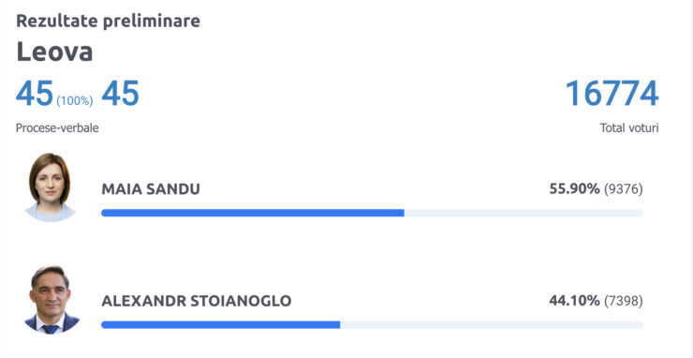This screenshot has height=358, width=693.
Task: Click the second 45 total count
Action: (x=120, y=94)
